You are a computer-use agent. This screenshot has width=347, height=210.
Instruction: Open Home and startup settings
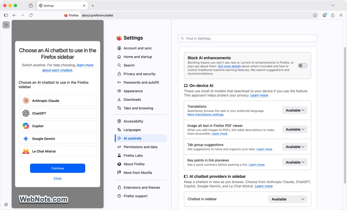pyautogui.click(x=141, y=57)
